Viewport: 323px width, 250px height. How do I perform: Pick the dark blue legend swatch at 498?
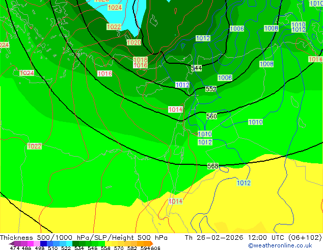(x=43, y=243)
